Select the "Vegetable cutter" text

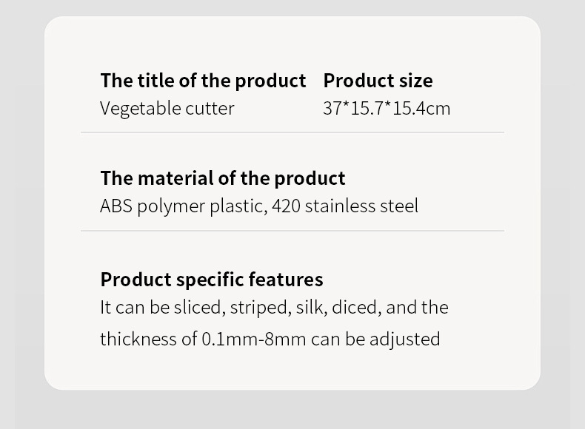pos(167,108)
